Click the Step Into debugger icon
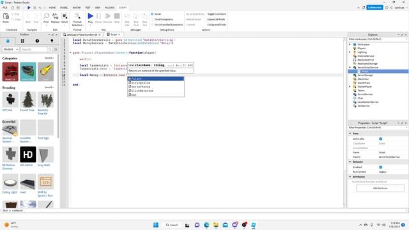 [x=127, y=17]
